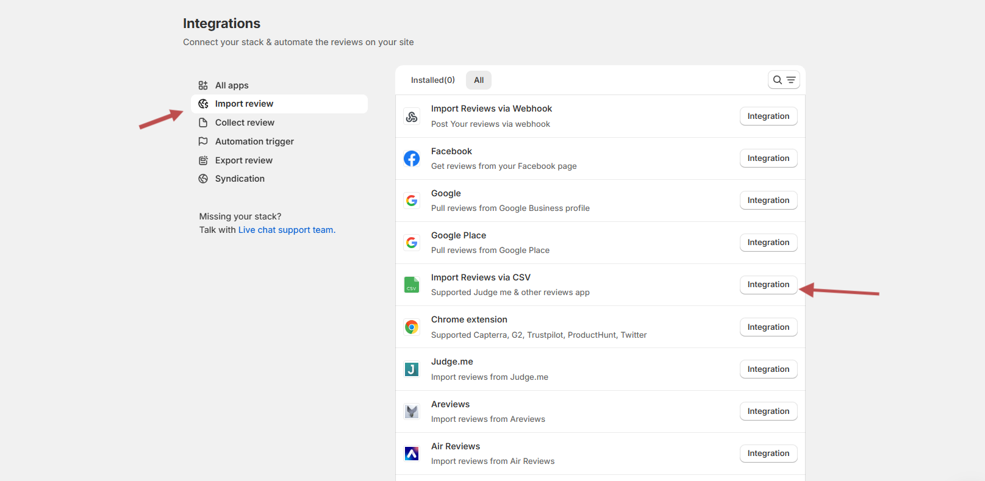985x481 pixels.
Task: Go to Automation trigger section
Action: click(x=254, y=141)
